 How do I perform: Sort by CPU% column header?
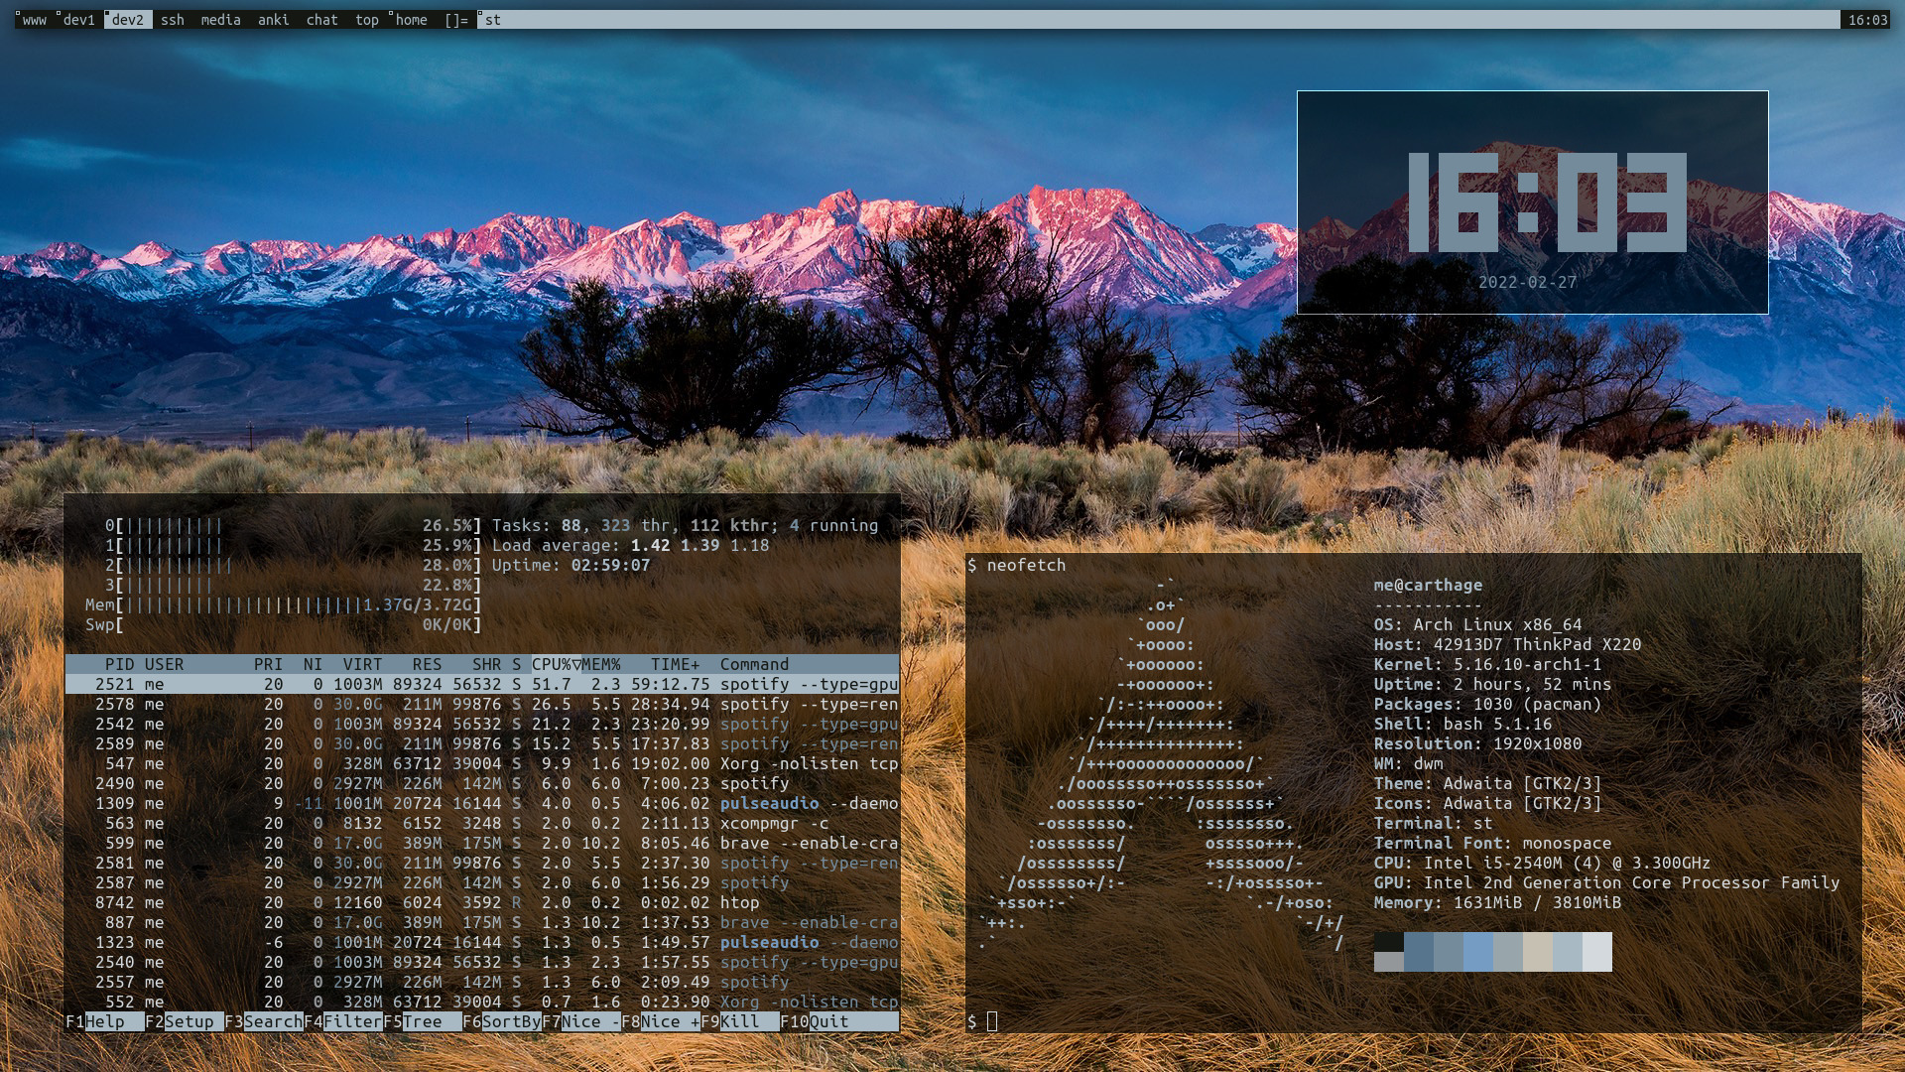point(557,664)
